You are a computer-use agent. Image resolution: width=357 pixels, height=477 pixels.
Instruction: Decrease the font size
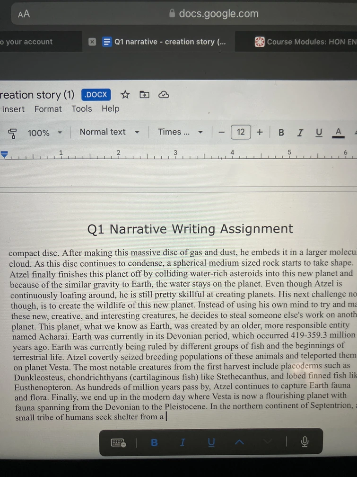tap(222, 132)
